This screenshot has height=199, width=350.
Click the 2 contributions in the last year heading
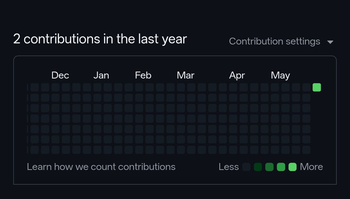pyautogui.click(x=100, y=39)
